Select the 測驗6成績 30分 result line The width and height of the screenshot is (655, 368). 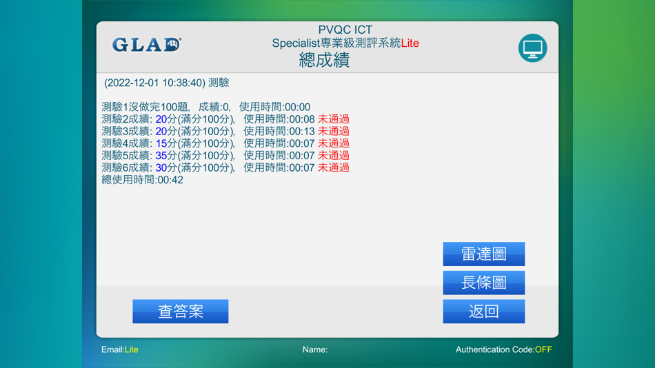click(225, 167)
